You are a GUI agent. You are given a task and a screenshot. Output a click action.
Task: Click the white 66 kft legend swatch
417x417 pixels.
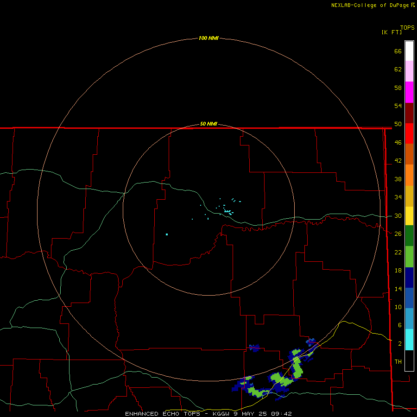tap(409, 51)
